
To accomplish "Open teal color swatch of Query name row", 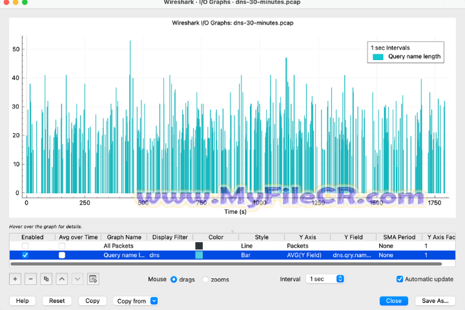I will coord(199,255).
